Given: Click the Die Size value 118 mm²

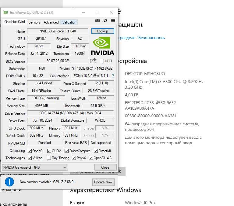Looking at the screenshot, I should pyautogui.click(x=80, y=46).
